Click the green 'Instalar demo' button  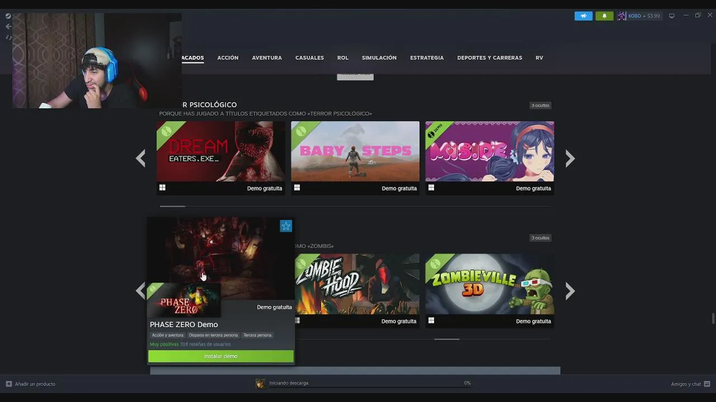coord(221,356)
